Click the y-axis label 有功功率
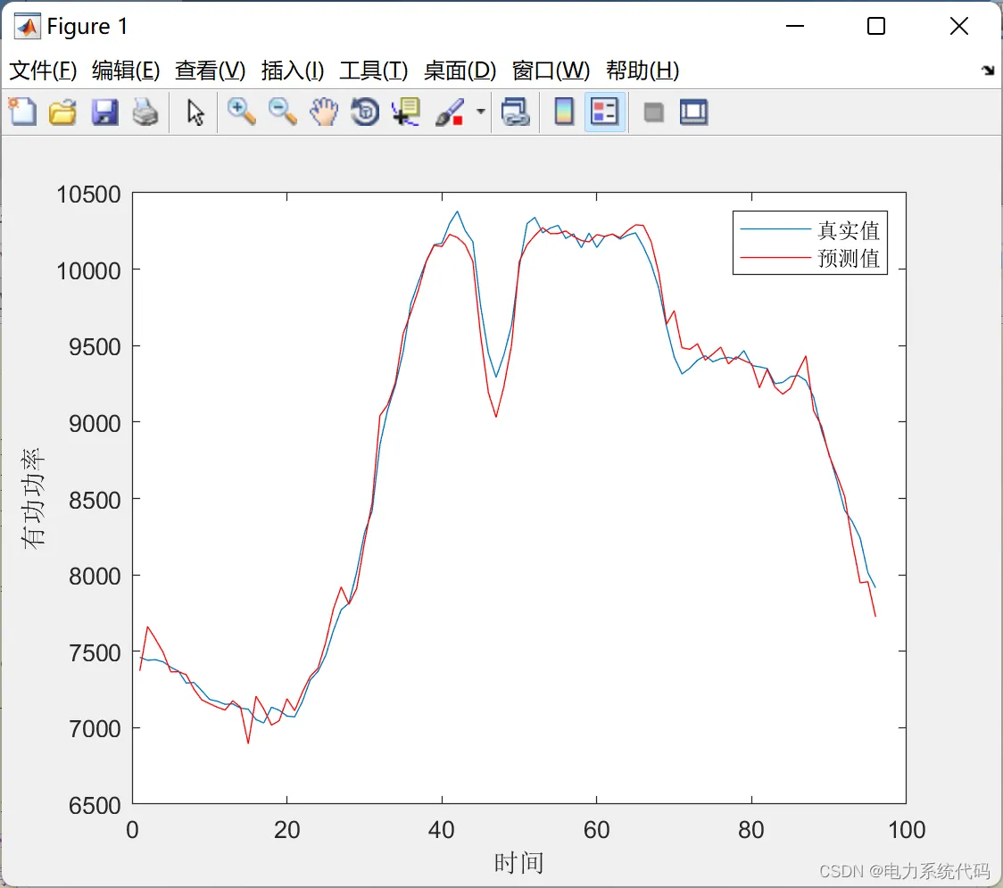The height and width of the screenshot is (888, 1003). (33, 498)
